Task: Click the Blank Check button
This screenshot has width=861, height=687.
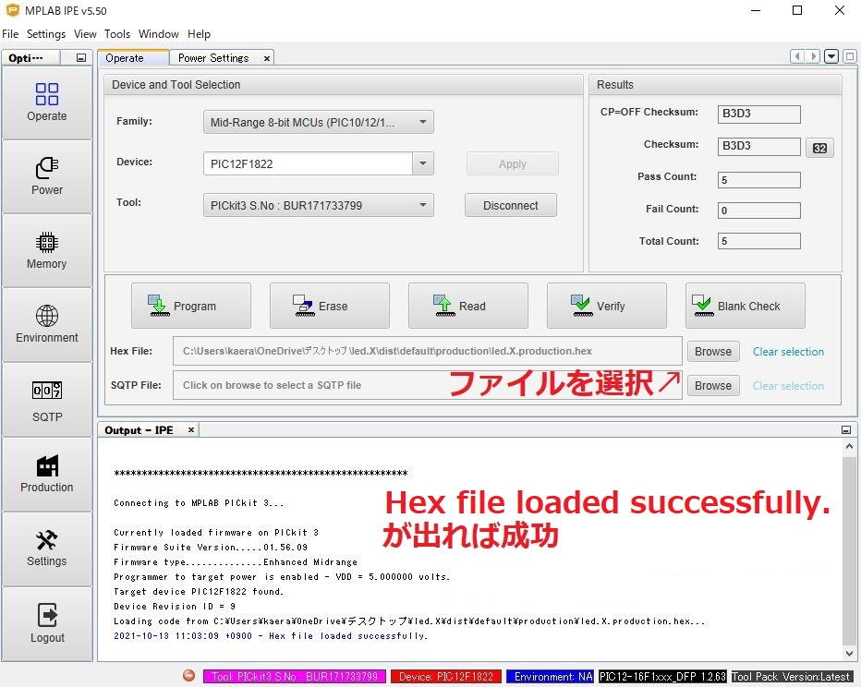Action: (746, 306)
